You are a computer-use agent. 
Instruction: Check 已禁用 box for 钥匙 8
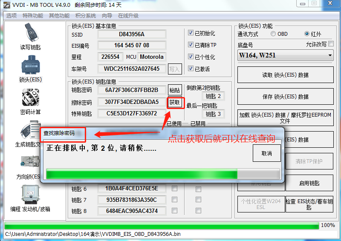click(198, 211)
